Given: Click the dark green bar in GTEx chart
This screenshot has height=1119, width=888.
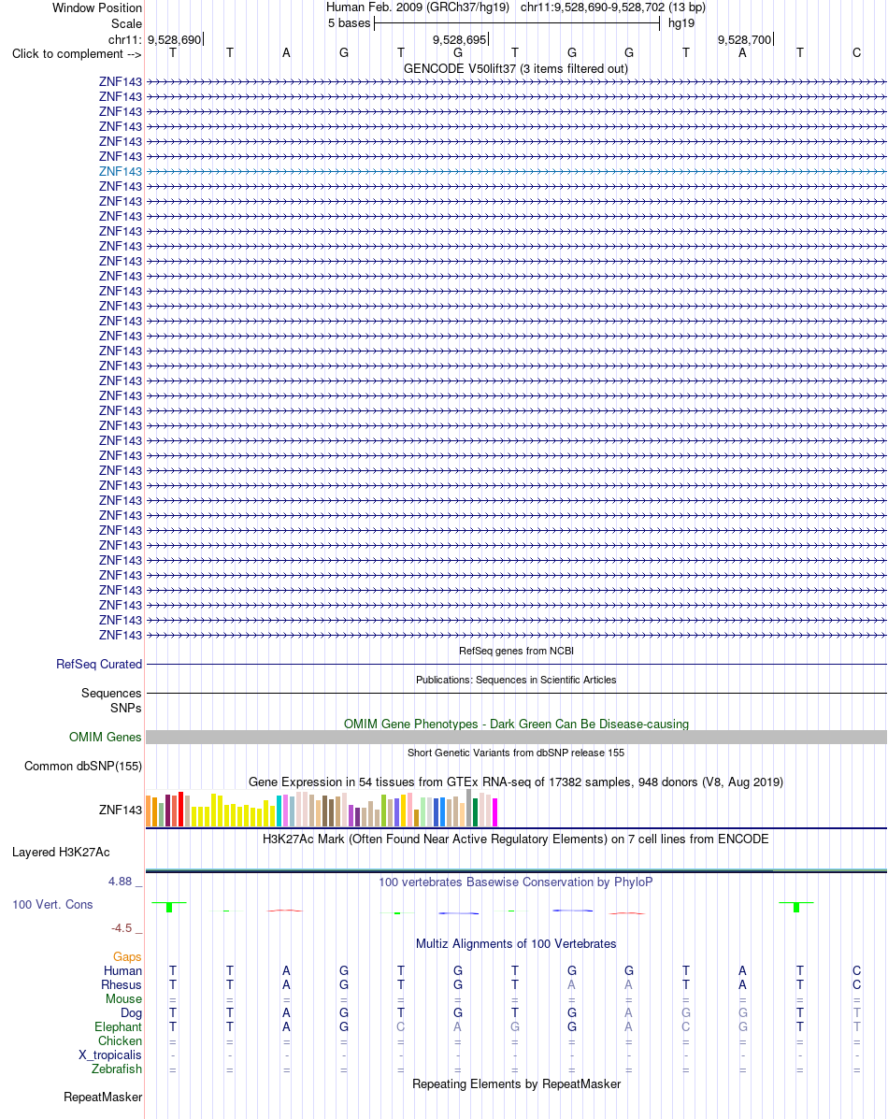Looking at the screenshot, I should coord(476,812).
